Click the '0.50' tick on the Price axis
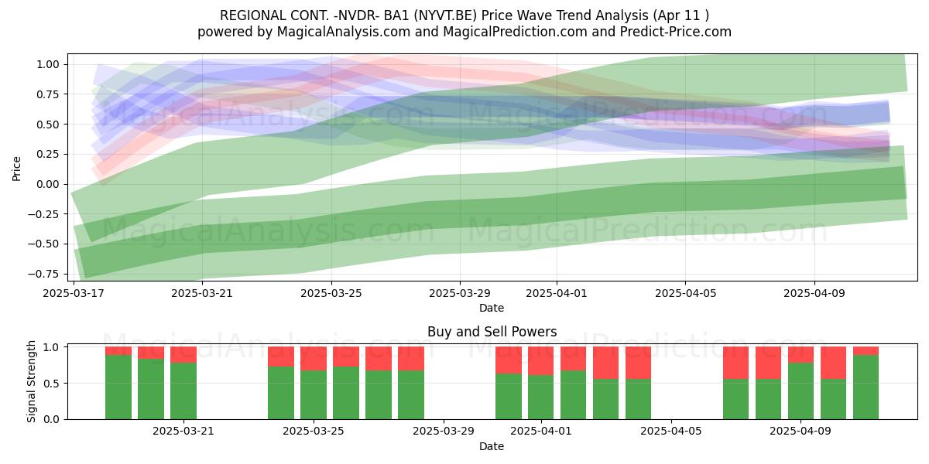 [49, 125]
